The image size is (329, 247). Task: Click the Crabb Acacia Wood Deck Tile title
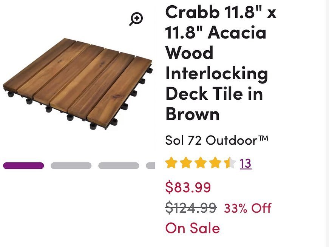click(221, 63)
